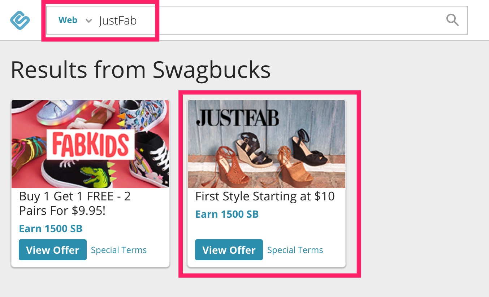Click the FabKids offer thumbnail image

point(90,144)
